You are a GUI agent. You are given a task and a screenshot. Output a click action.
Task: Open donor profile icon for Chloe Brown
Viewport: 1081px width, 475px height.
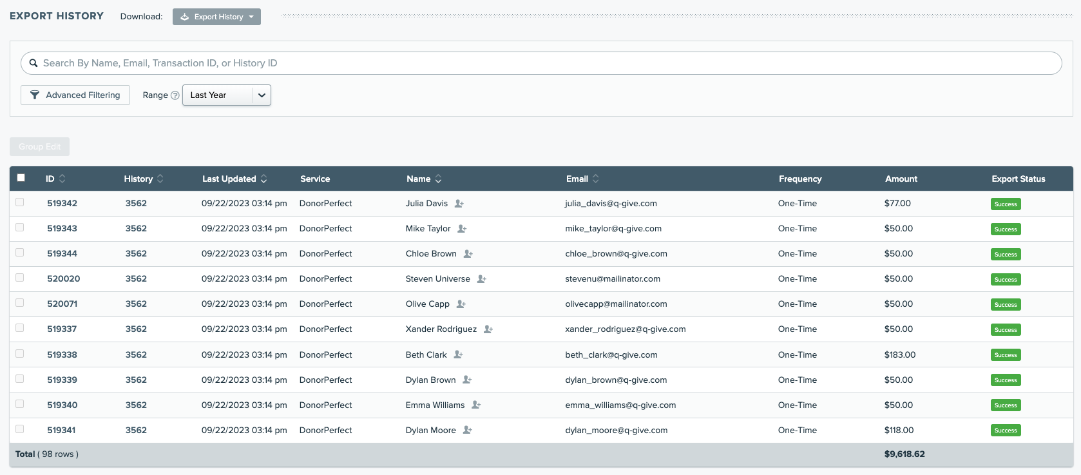click(468, 254)
